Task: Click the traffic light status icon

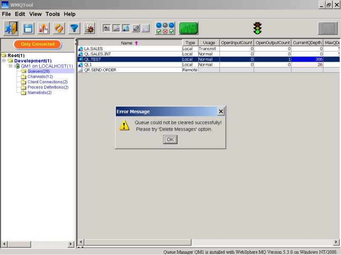Action: [x=257, y=28]
